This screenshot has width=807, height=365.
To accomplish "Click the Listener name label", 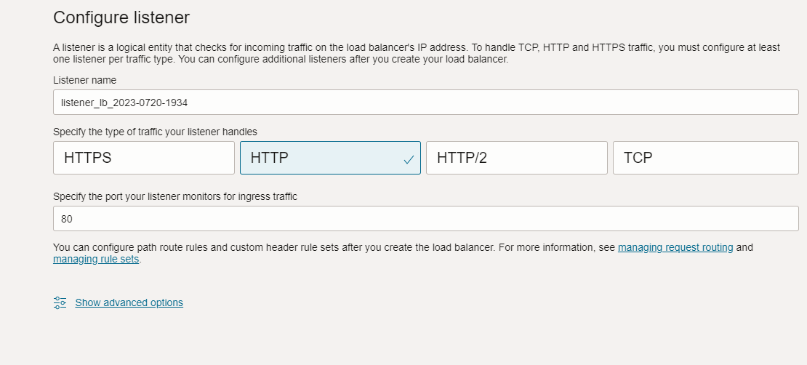I will point(84,80).
